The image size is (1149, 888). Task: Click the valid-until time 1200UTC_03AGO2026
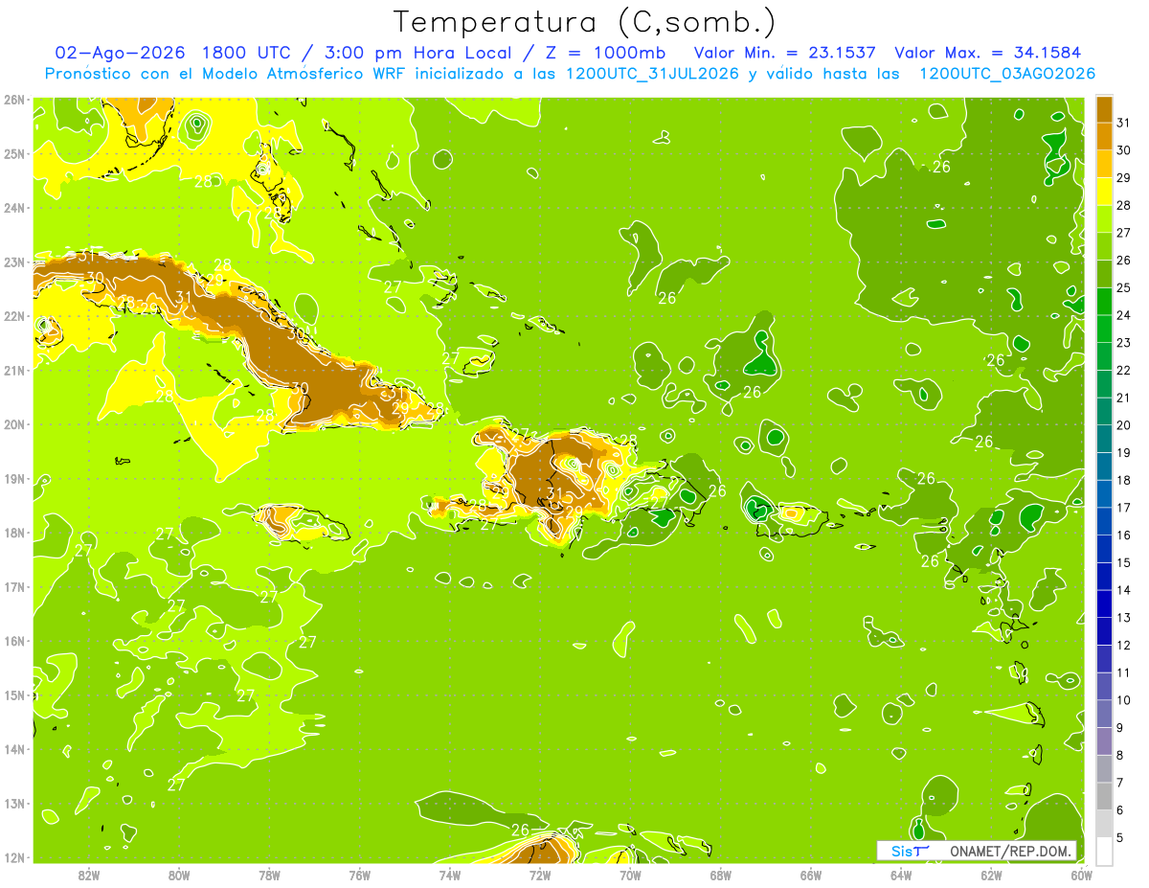pos(1007,74)
